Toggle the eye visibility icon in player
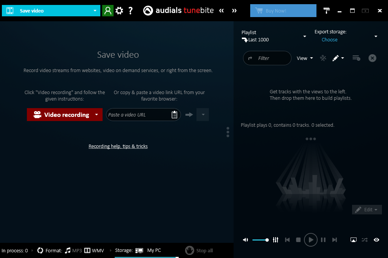The image size is (388, 258). (x=376, y=240)
